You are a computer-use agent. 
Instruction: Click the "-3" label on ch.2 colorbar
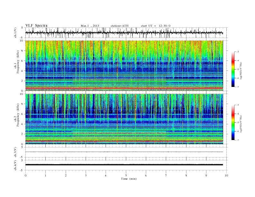tap(238, 105)
